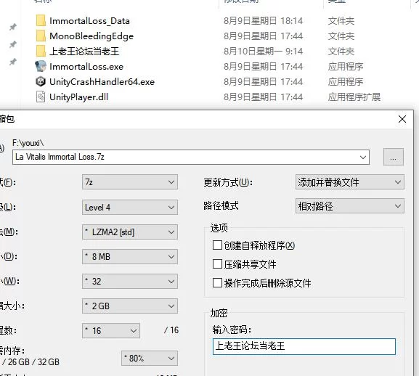Image resolution: width=419 pixels, height=376 pixels.
Task: Close the archive dialog with X
Action: tap(402, 119)
